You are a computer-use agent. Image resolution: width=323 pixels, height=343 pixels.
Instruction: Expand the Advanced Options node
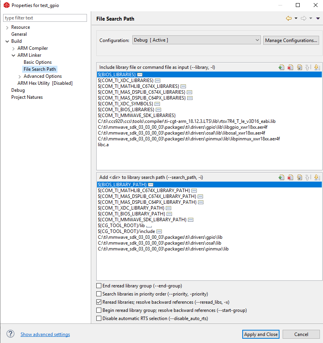(x=20, y=76)
